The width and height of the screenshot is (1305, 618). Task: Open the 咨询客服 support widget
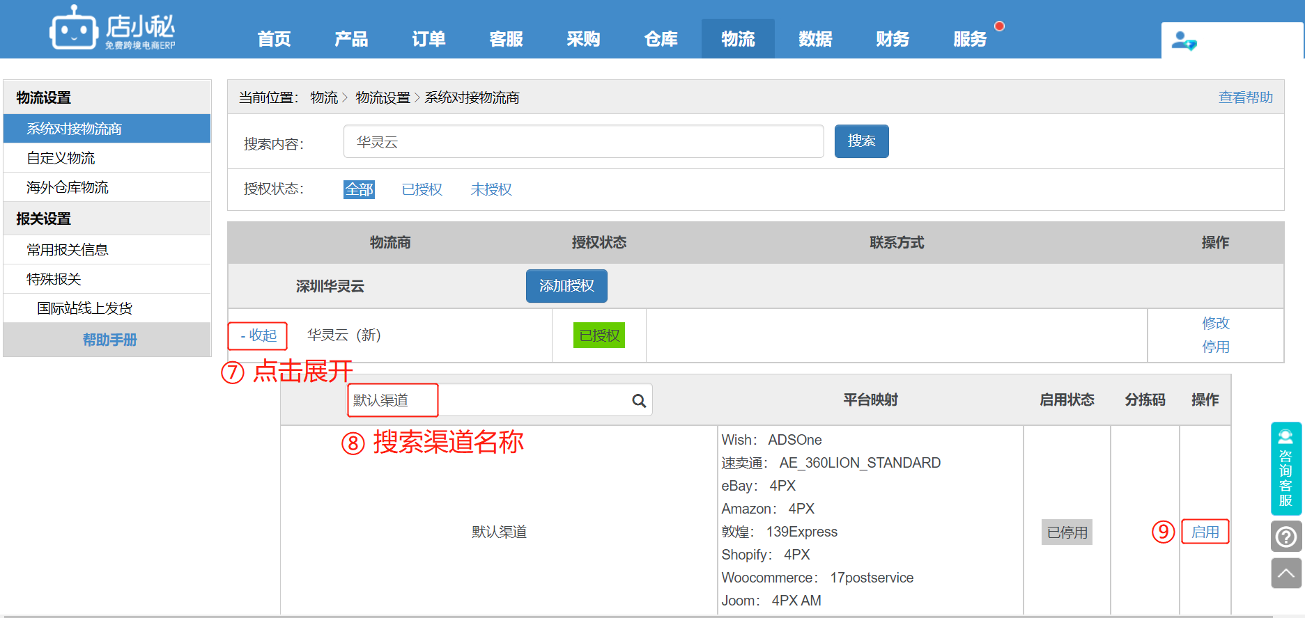tap(1286, 468)
